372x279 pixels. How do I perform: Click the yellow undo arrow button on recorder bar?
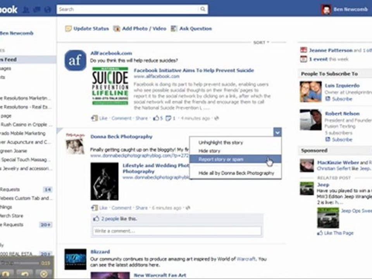[x=25, y=274]
